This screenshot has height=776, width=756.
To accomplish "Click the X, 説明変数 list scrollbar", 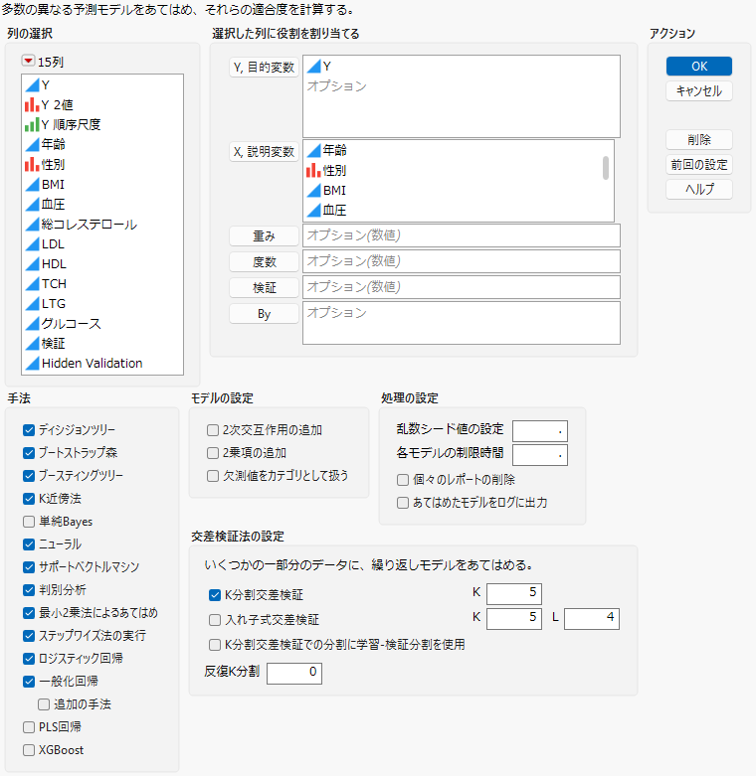I will 606,168.
